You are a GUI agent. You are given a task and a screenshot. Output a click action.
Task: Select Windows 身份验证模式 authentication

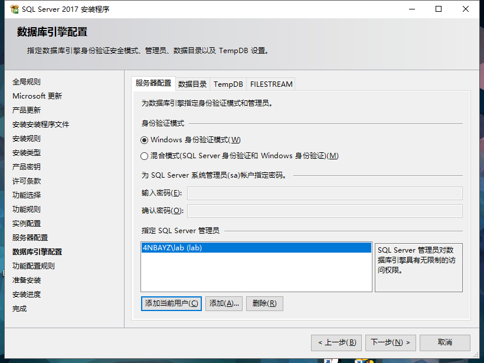click(x=143, y=140)
